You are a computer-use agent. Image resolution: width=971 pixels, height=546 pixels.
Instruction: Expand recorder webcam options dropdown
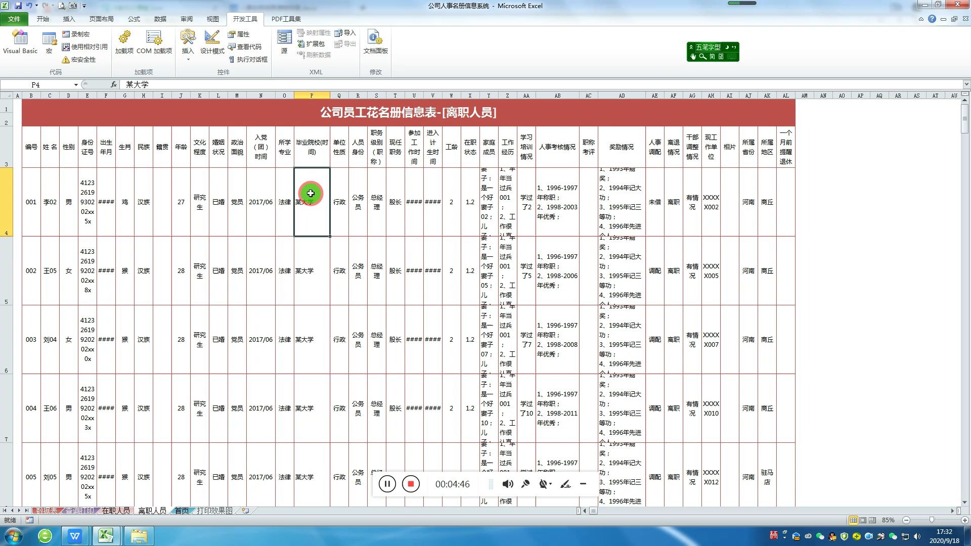[551, 484]
